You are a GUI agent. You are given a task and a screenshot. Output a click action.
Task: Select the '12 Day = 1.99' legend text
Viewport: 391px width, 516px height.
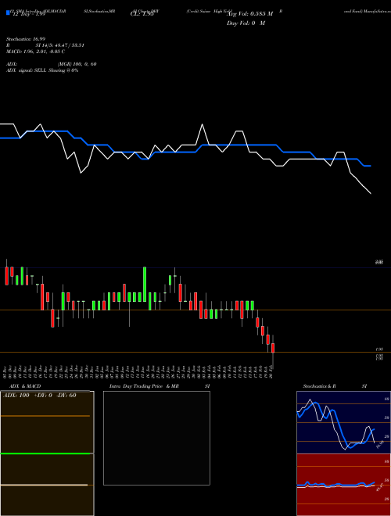coord(27,14)
